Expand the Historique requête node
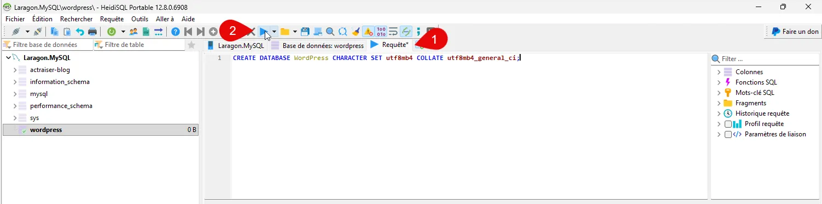Image resolution: width=822 pixels, height=204 pixels. coord(719,113)
